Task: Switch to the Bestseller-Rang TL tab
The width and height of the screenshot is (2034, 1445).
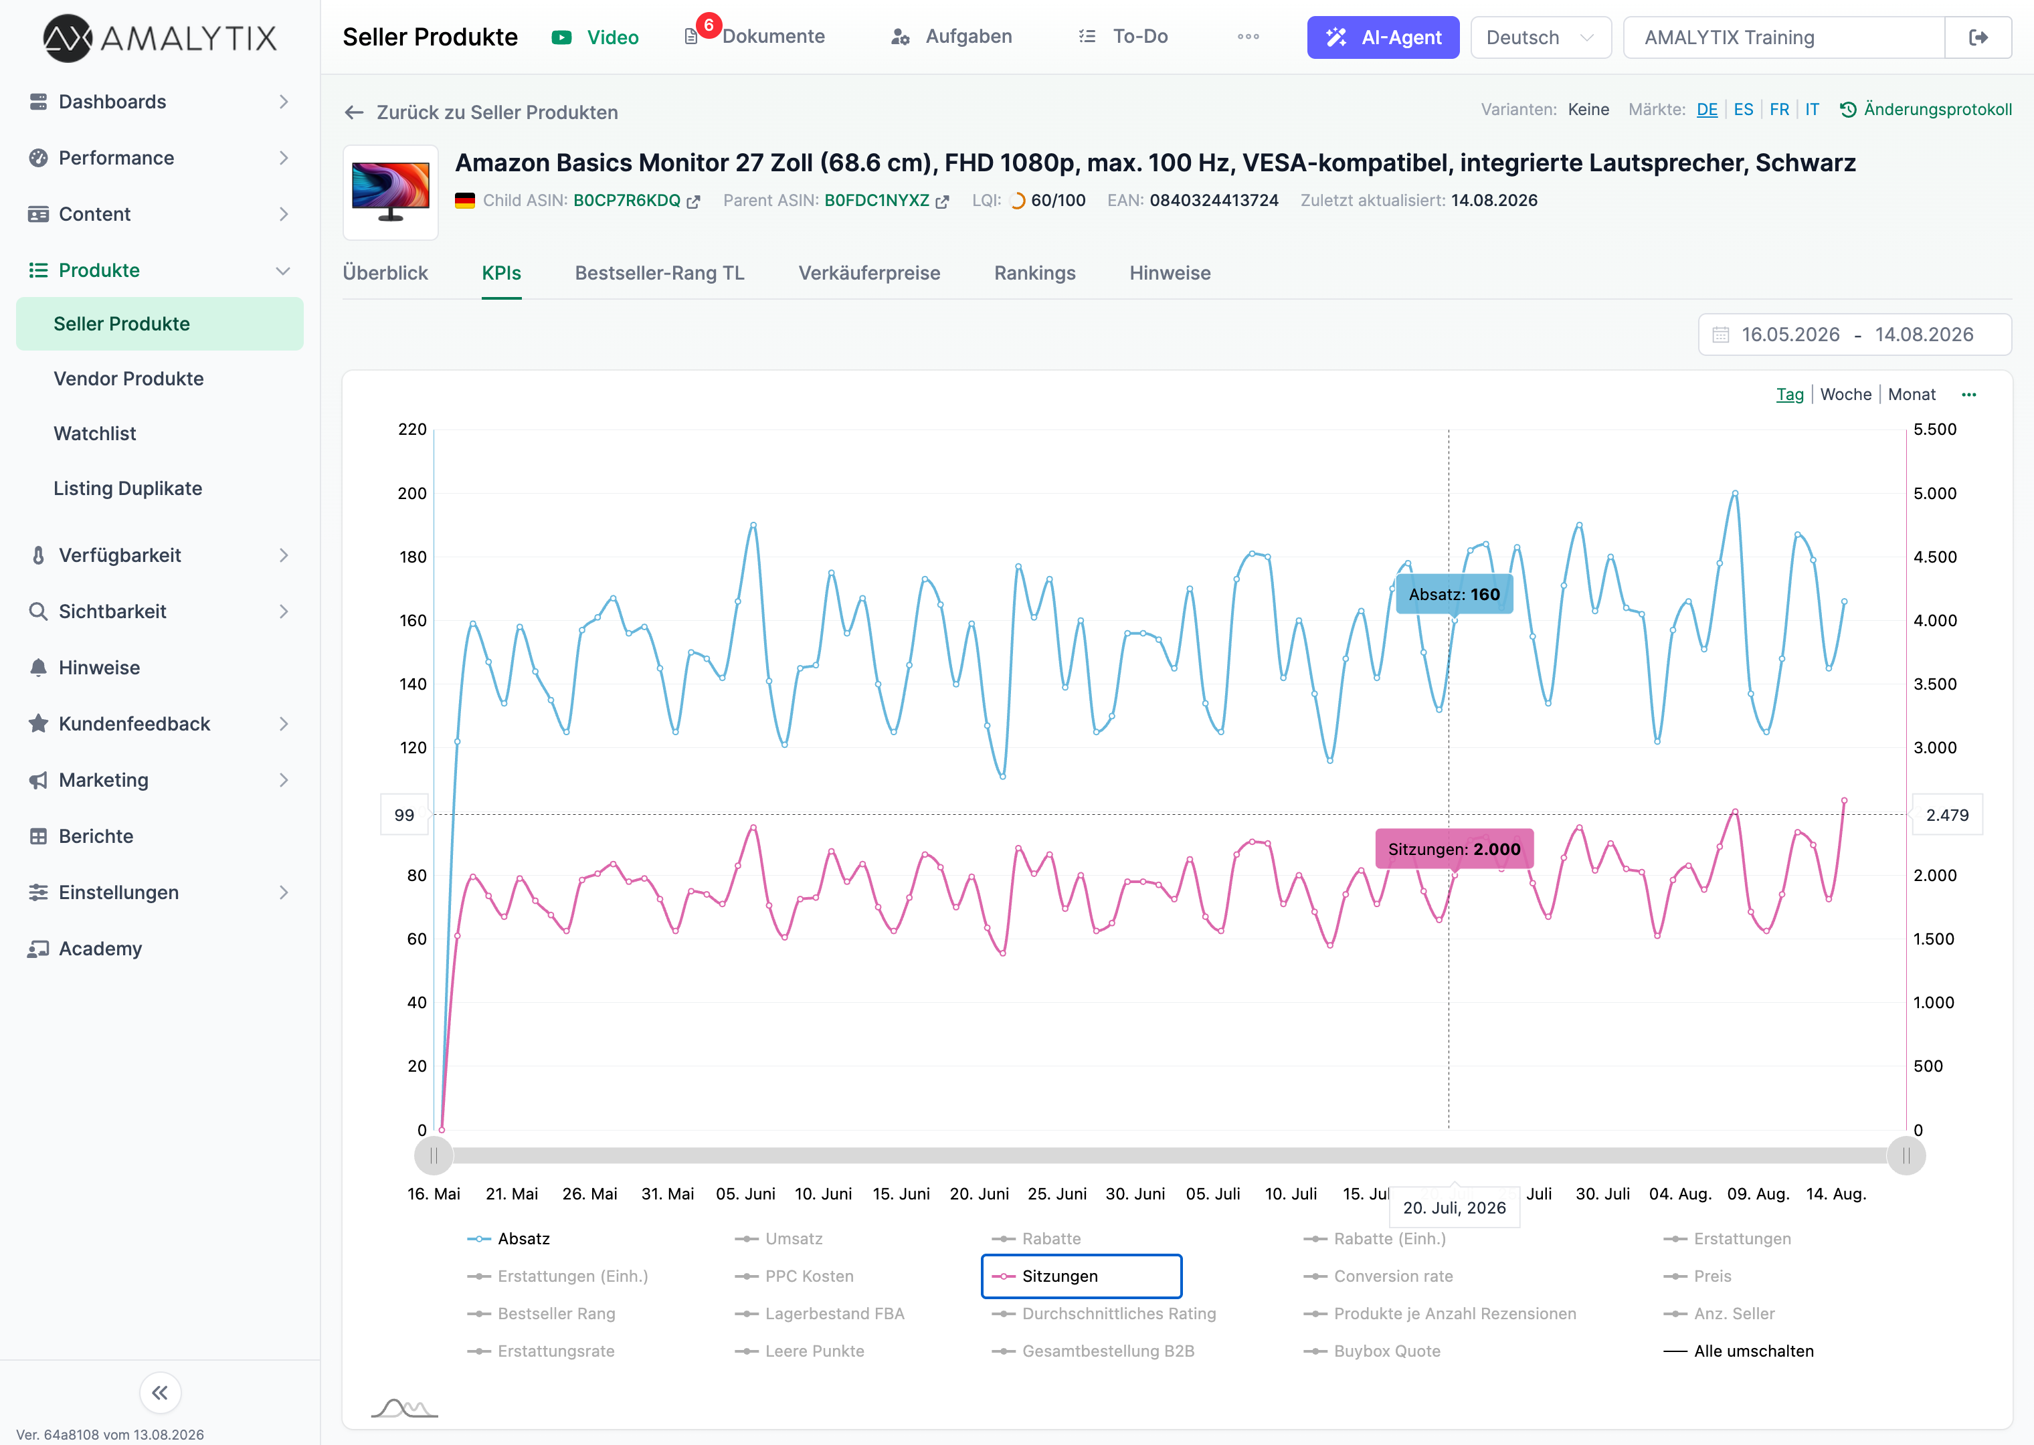Action: click(x=659, y=273)
